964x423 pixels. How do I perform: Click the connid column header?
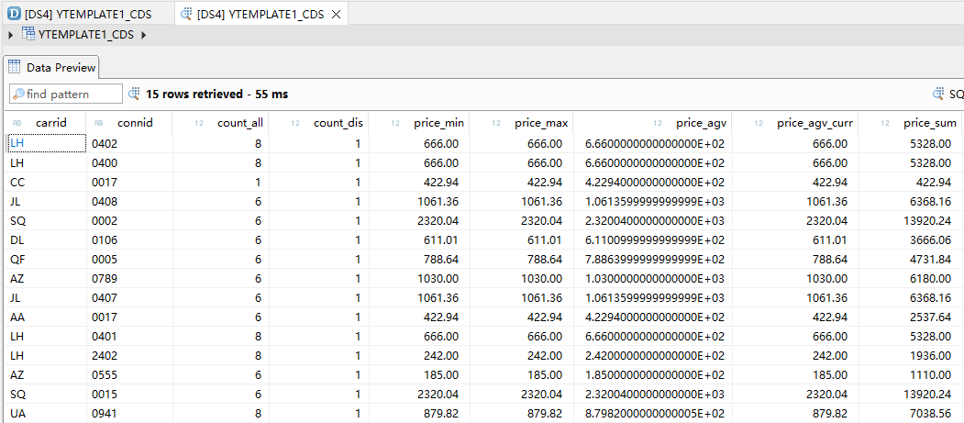(x=135, y=122)
